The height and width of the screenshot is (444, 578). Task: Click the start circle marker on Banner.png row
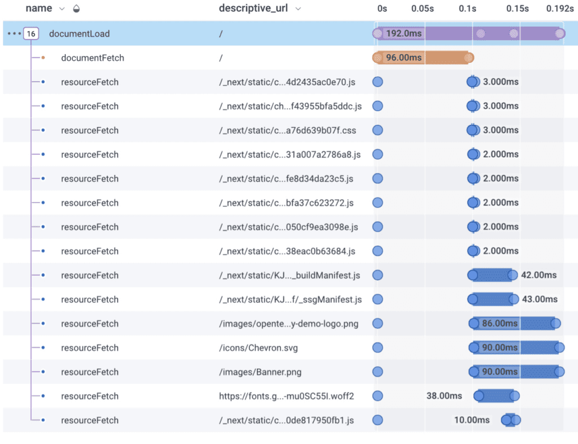(x=378, y=372)
